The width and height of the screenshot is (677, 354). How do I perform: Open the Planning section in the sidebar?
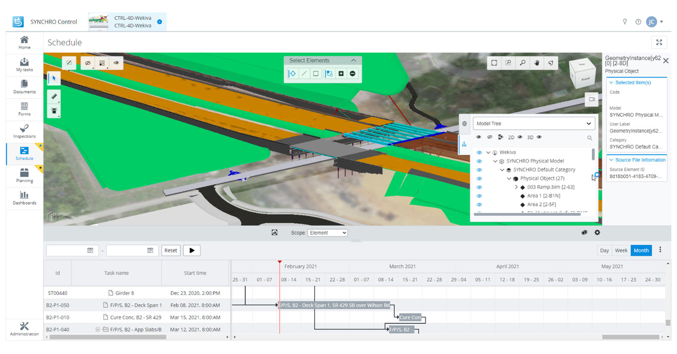(24, 176)
